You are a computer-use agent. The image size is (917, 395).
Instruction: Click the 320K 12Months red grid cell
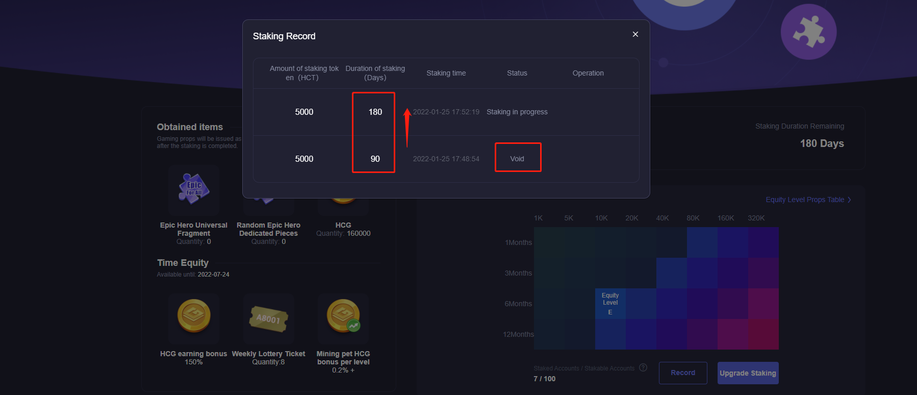(763, 334)
